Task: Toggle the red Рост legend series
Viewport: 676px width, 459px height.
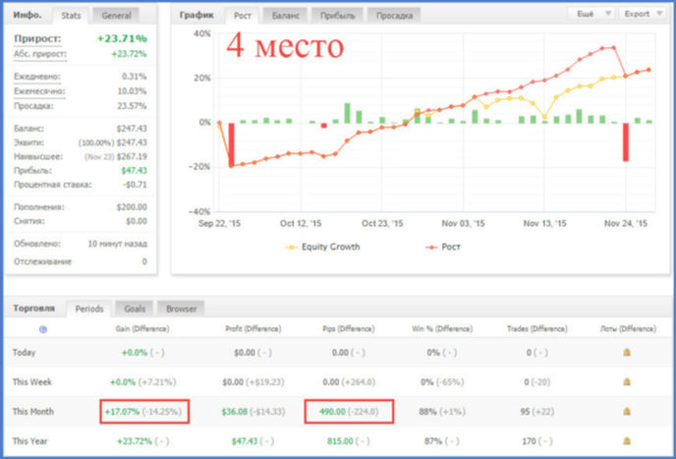Action: (443, 247)
